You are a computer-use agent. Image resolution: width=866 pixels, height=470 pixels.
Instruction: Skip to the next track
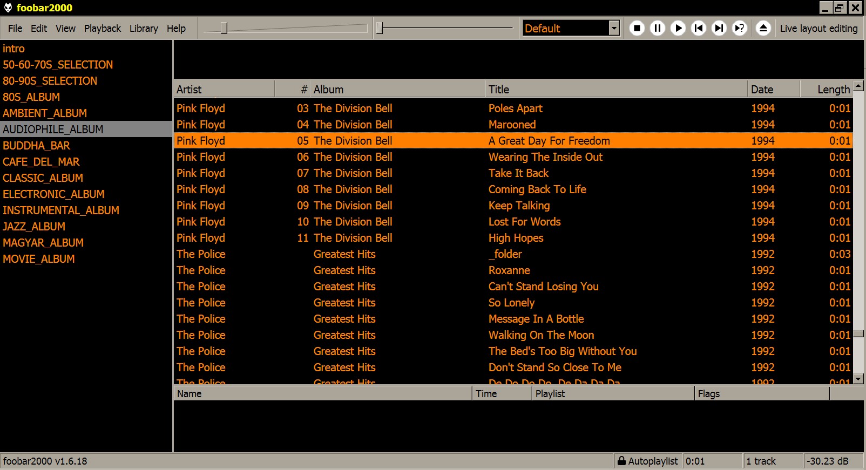[x=719, y=28]
